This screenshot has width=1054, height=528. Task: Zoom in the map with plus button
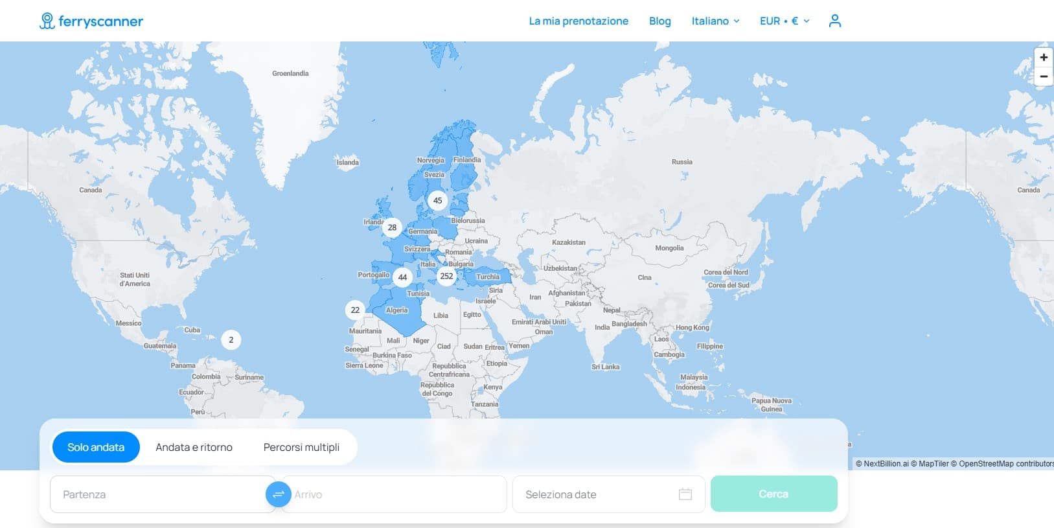(1043, 58)
